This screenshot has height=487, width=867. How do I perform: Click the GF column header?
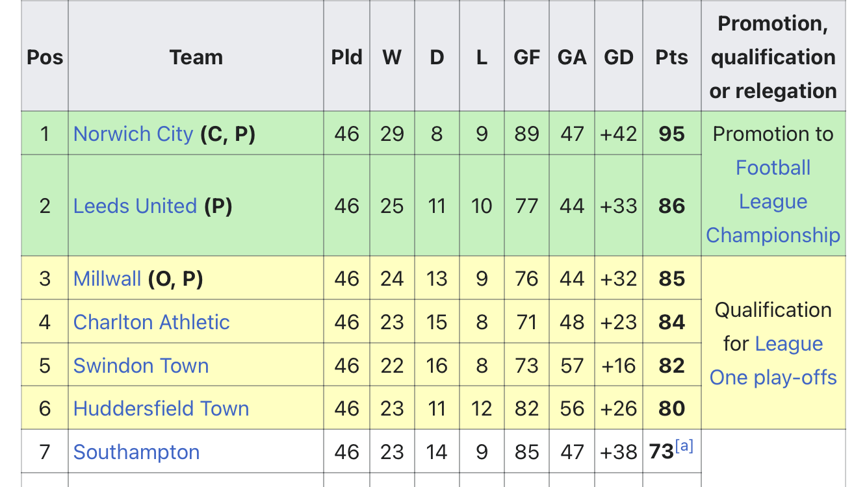(527, 56)
